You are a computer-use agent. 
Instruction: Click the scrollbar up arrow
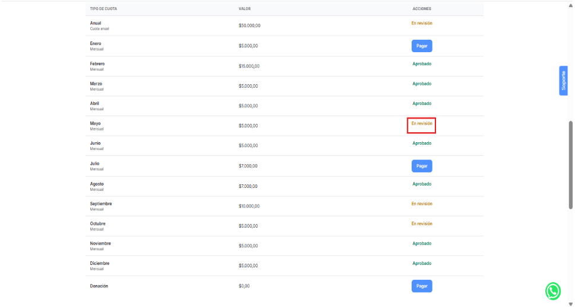click(x=571, y=4)
